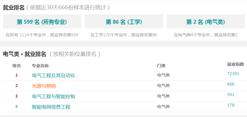The height and width of the screenshot is (117, 247).
Task: Open the 光源与照明 major link
Action: 44,86
